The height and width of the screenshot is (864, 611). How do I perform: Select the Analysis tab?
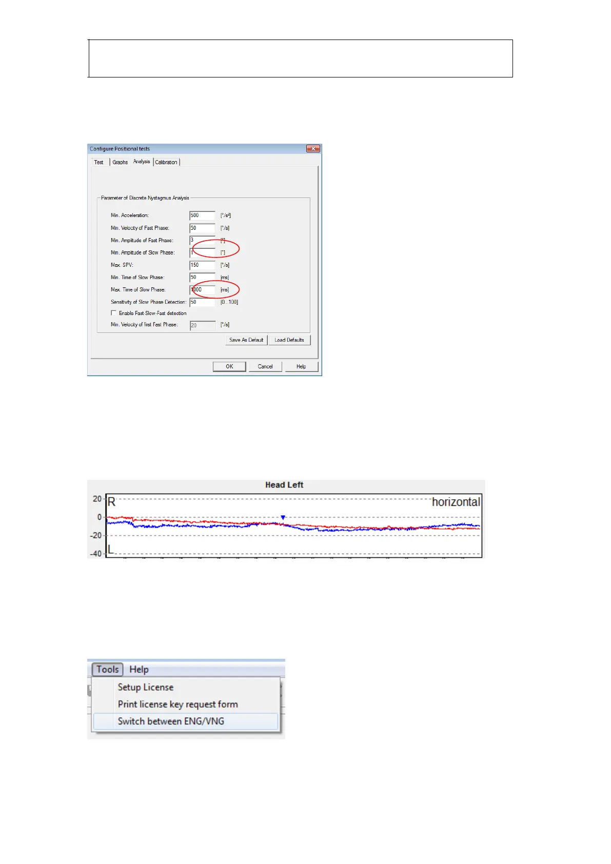point(142,162)
